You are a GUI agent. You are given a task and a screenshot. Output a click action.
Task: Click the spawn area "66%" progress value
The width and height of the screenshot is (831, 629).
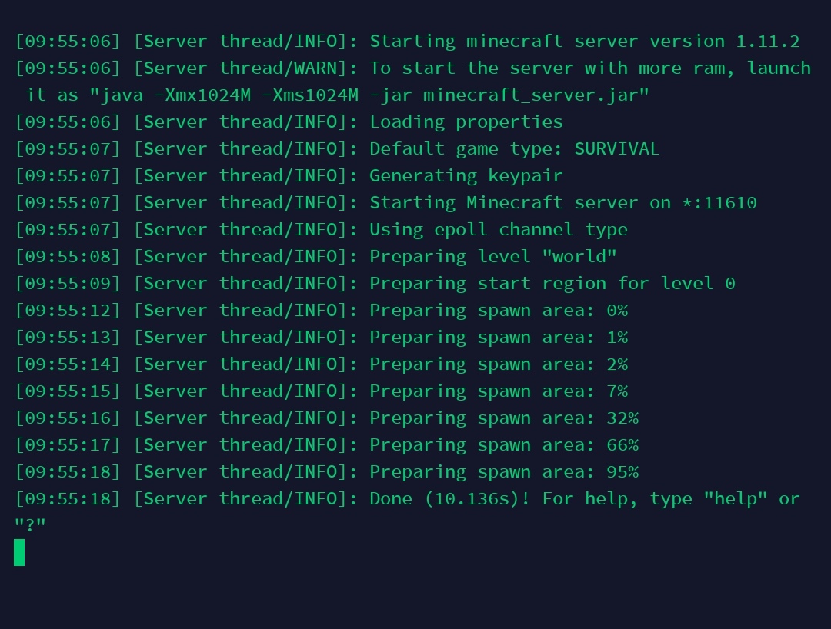pyautogui.click(x=622, y=445)
